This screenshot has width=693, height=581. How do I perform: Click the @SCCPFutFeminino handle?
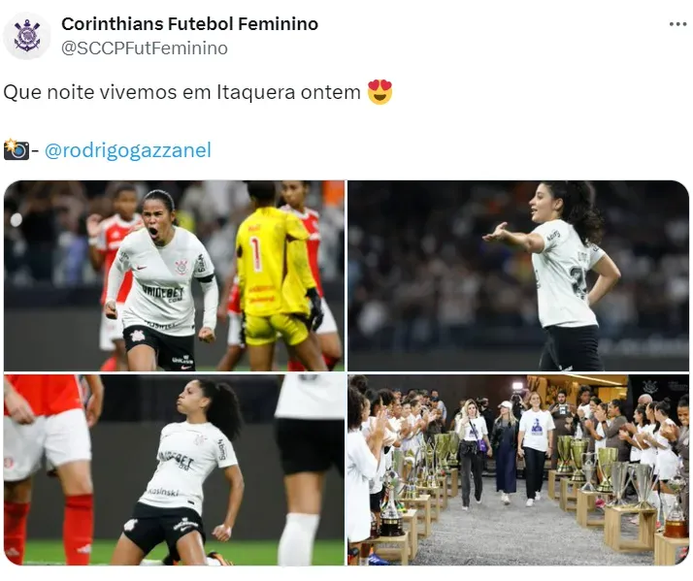(x=145, y=48)
